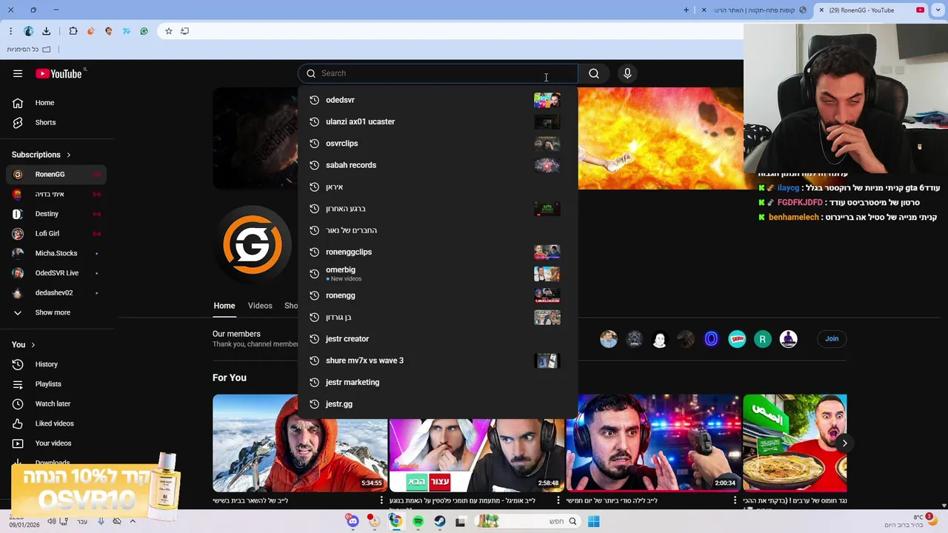This screenshot has height=533, width=948.
Task: Choose the 'osvrclips' search suggestion
Action: point(437,144)
